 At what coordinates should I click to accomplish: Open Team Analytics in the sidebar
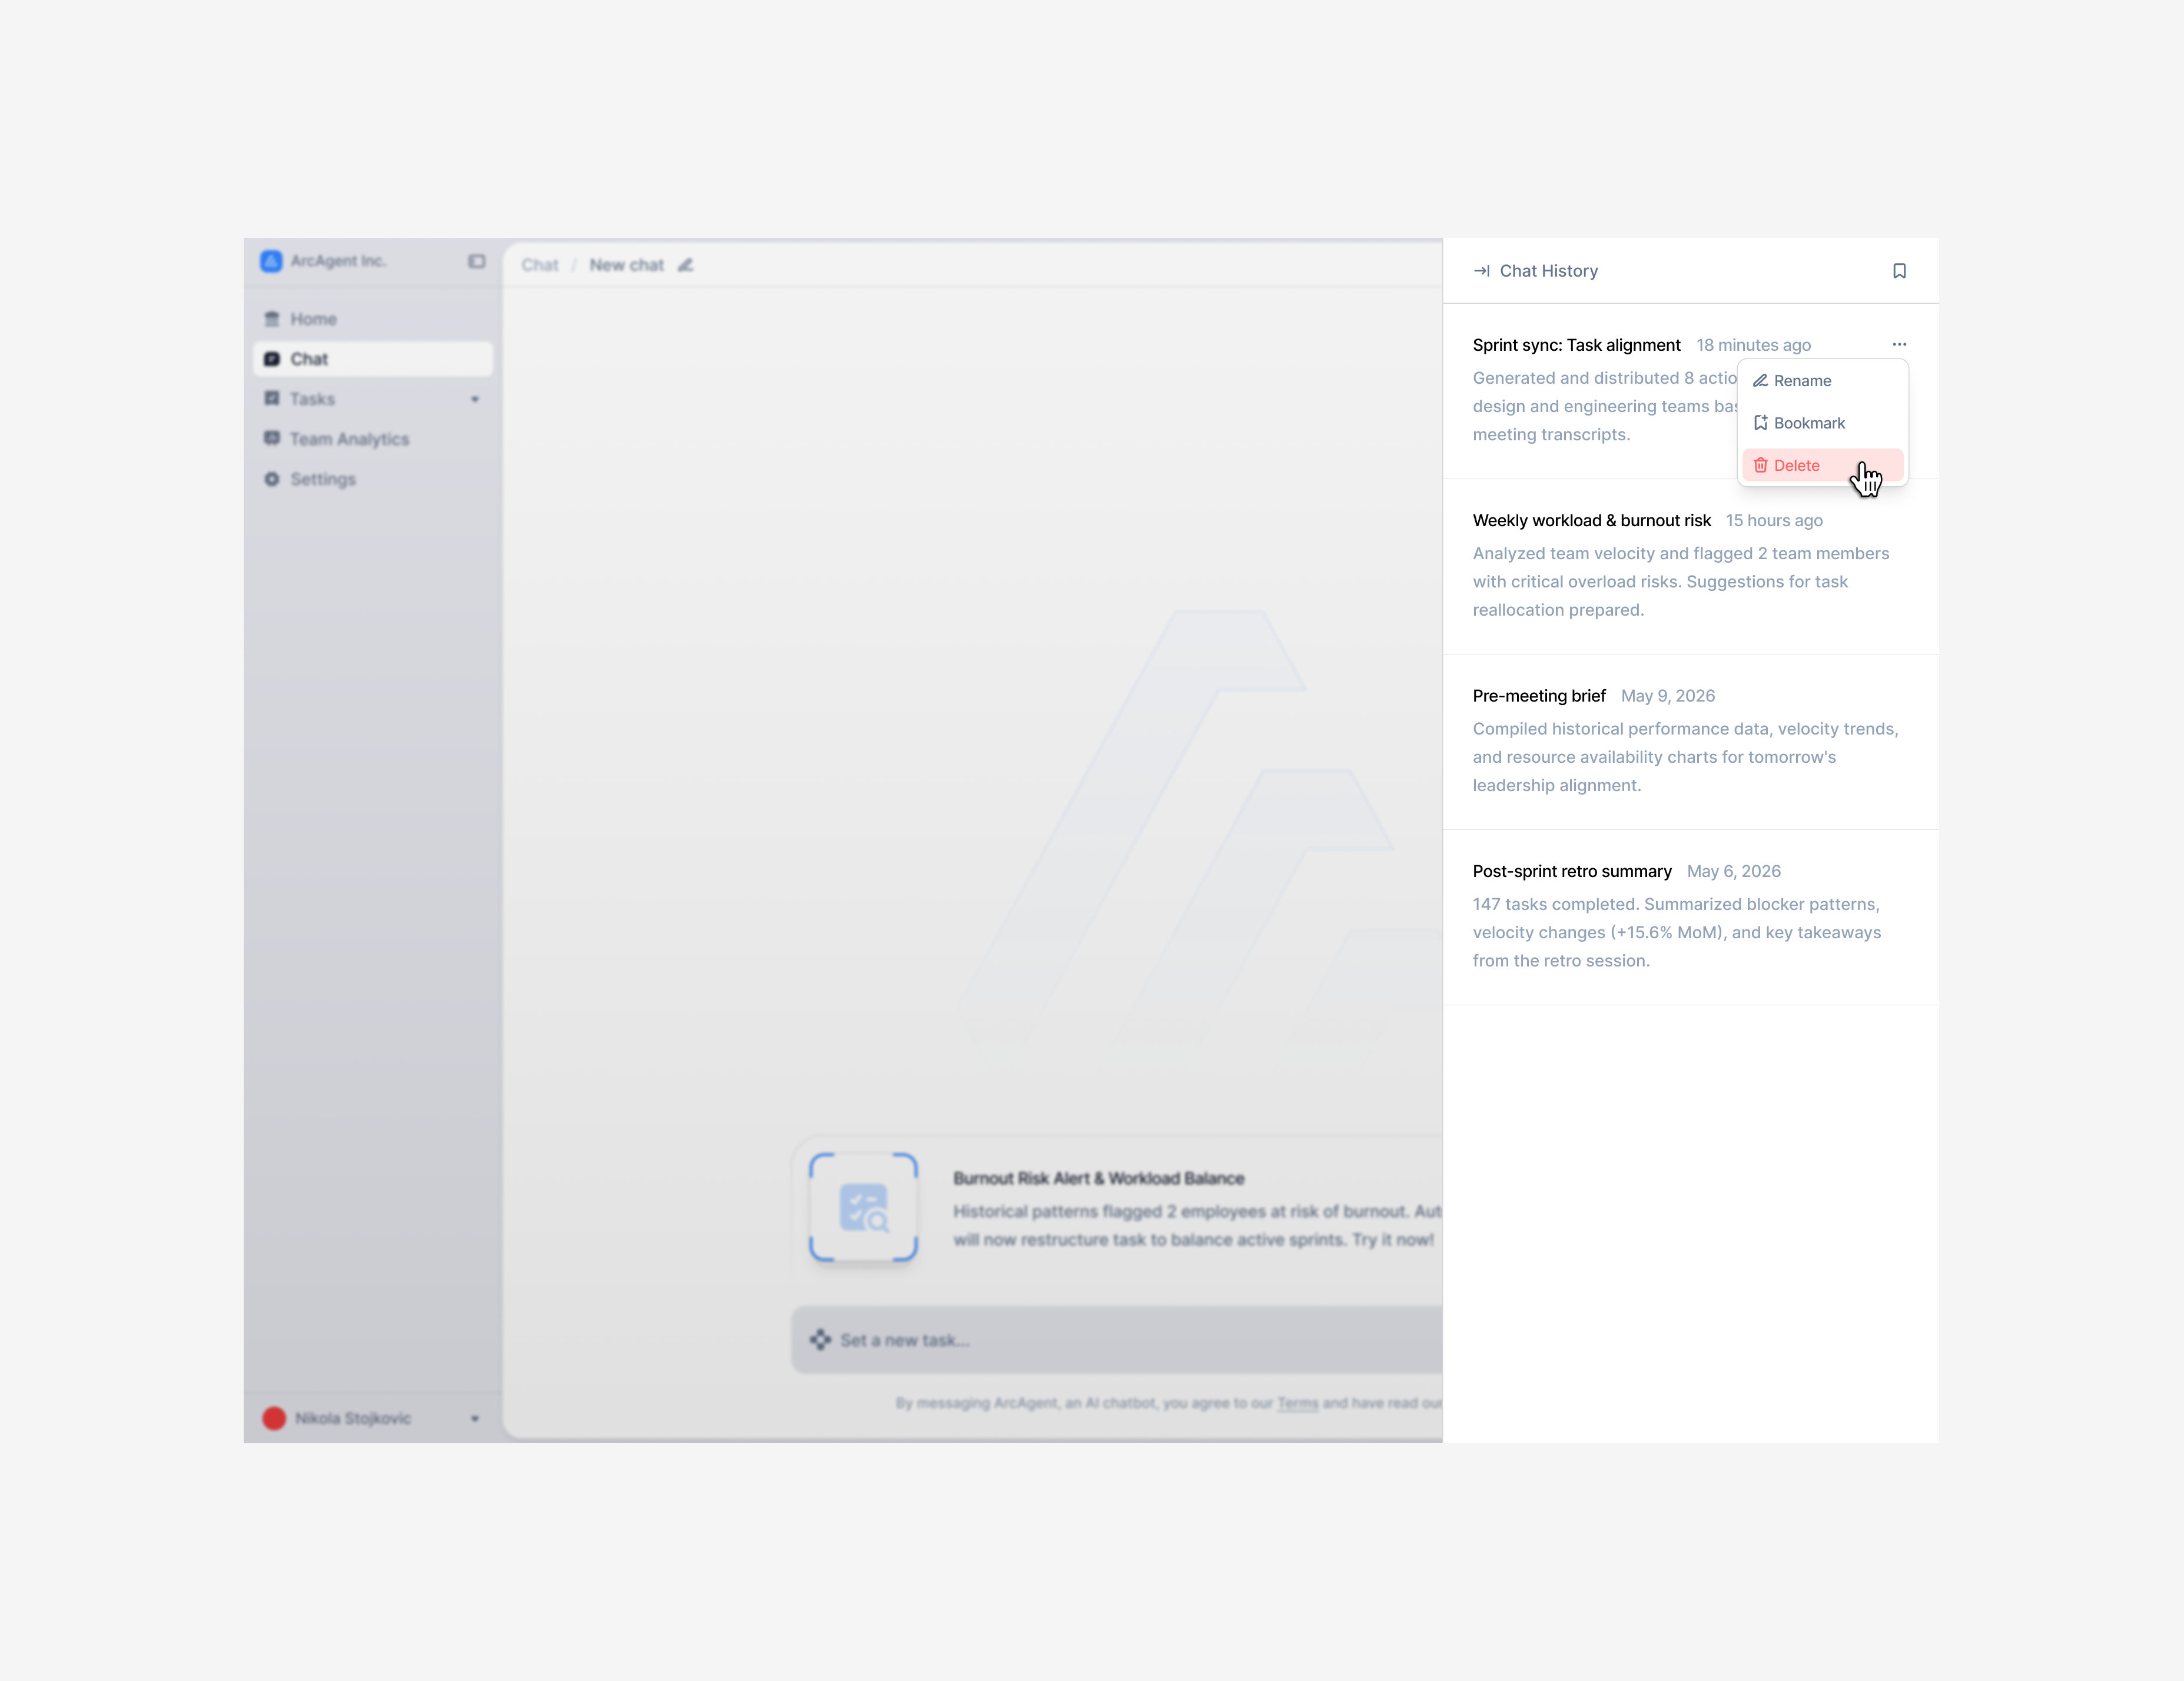(x=372, y=439)
